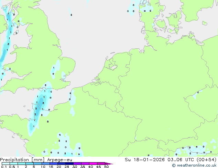Click the legend value label '25'
The height and width of the screenshot is (168, 218).
[x=67, y=167]
